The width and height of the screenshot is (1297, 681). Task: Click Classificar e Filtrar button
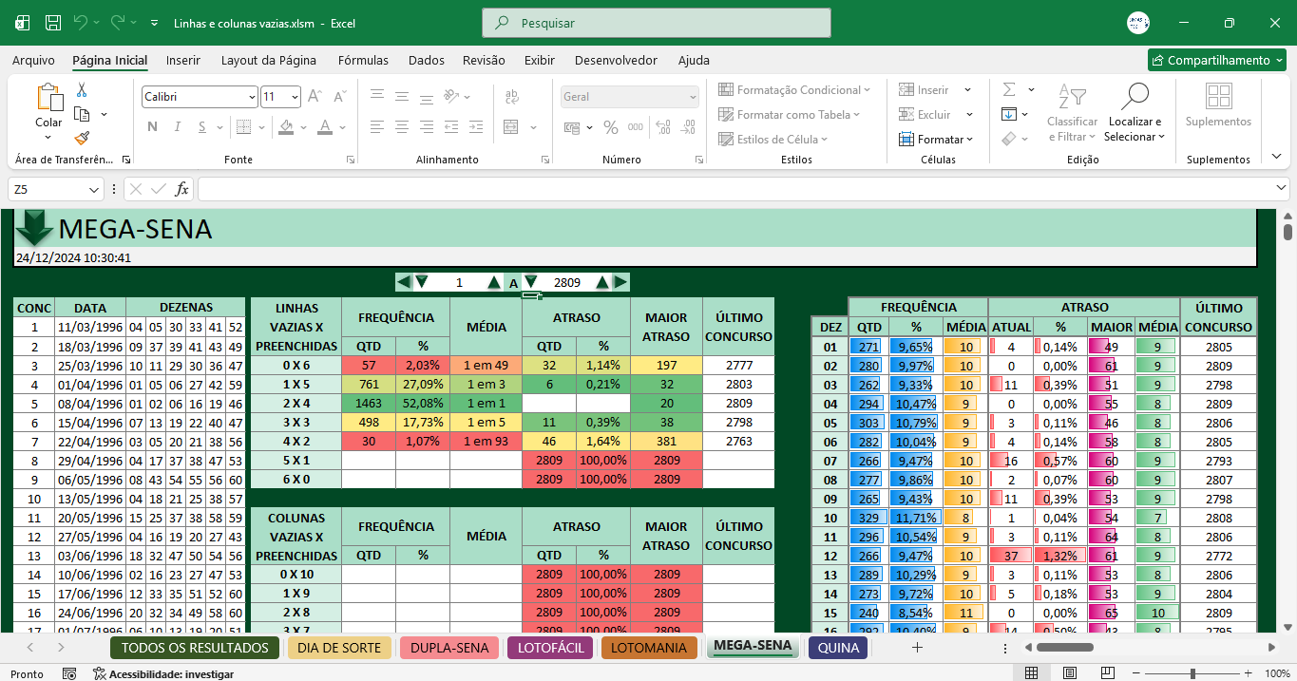1072,114
